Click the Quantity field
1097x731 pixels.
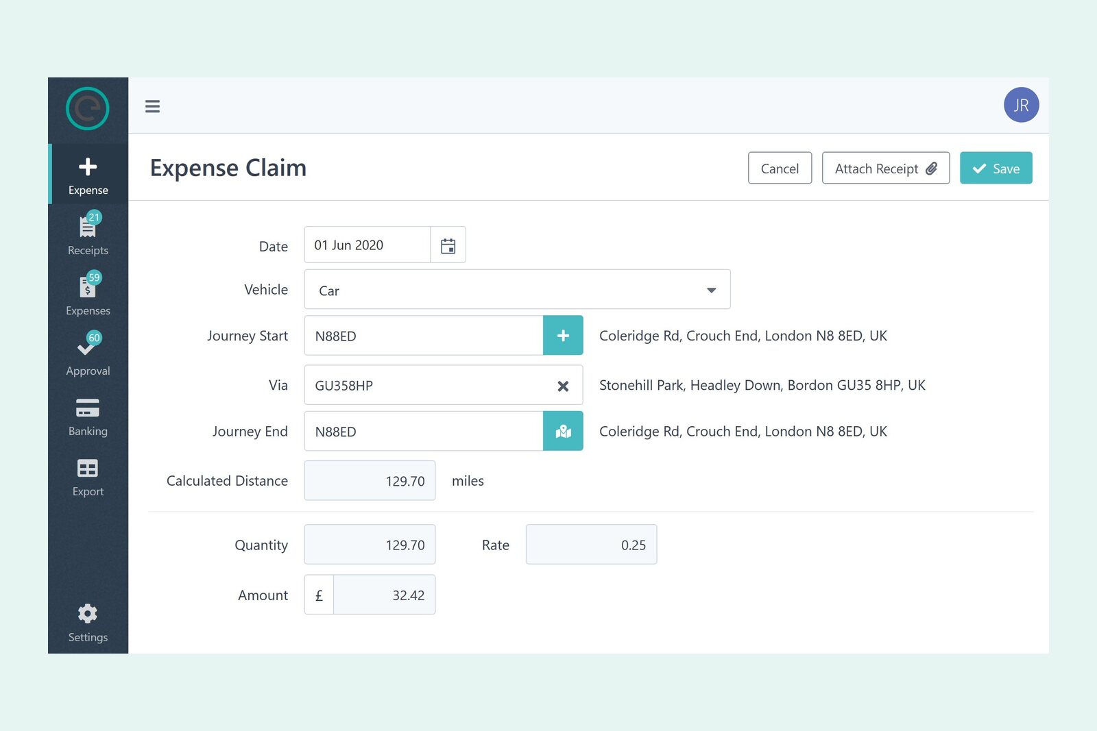(370, 545)
